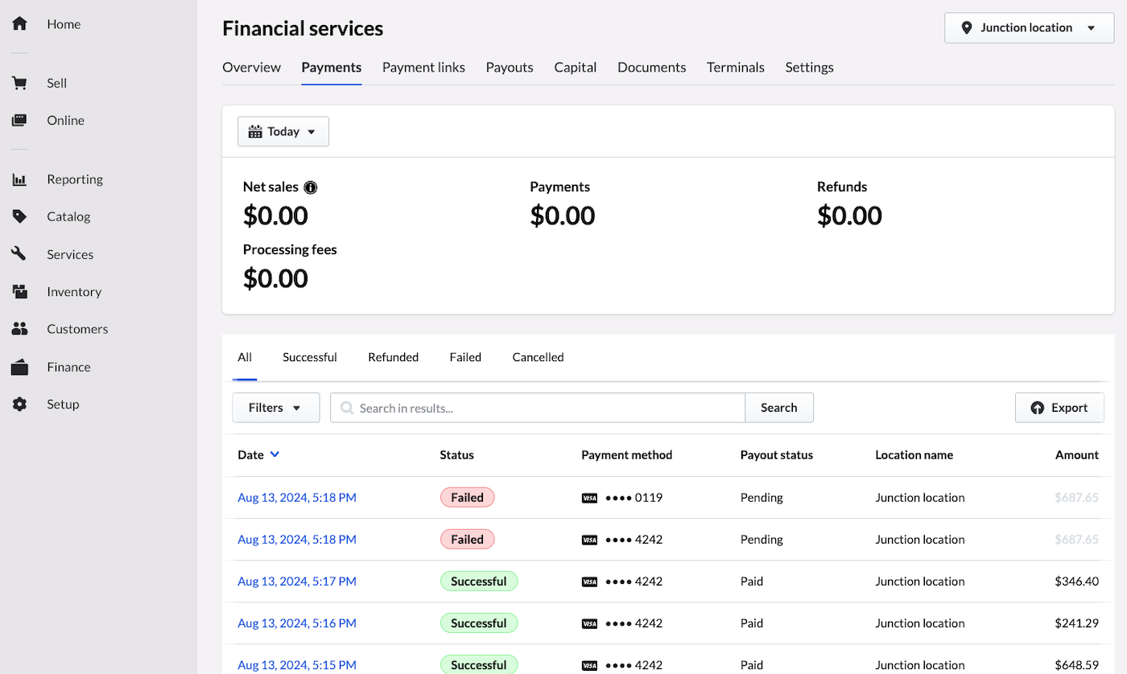
Task: Expand the Filters dropdown
Action: 275,407
